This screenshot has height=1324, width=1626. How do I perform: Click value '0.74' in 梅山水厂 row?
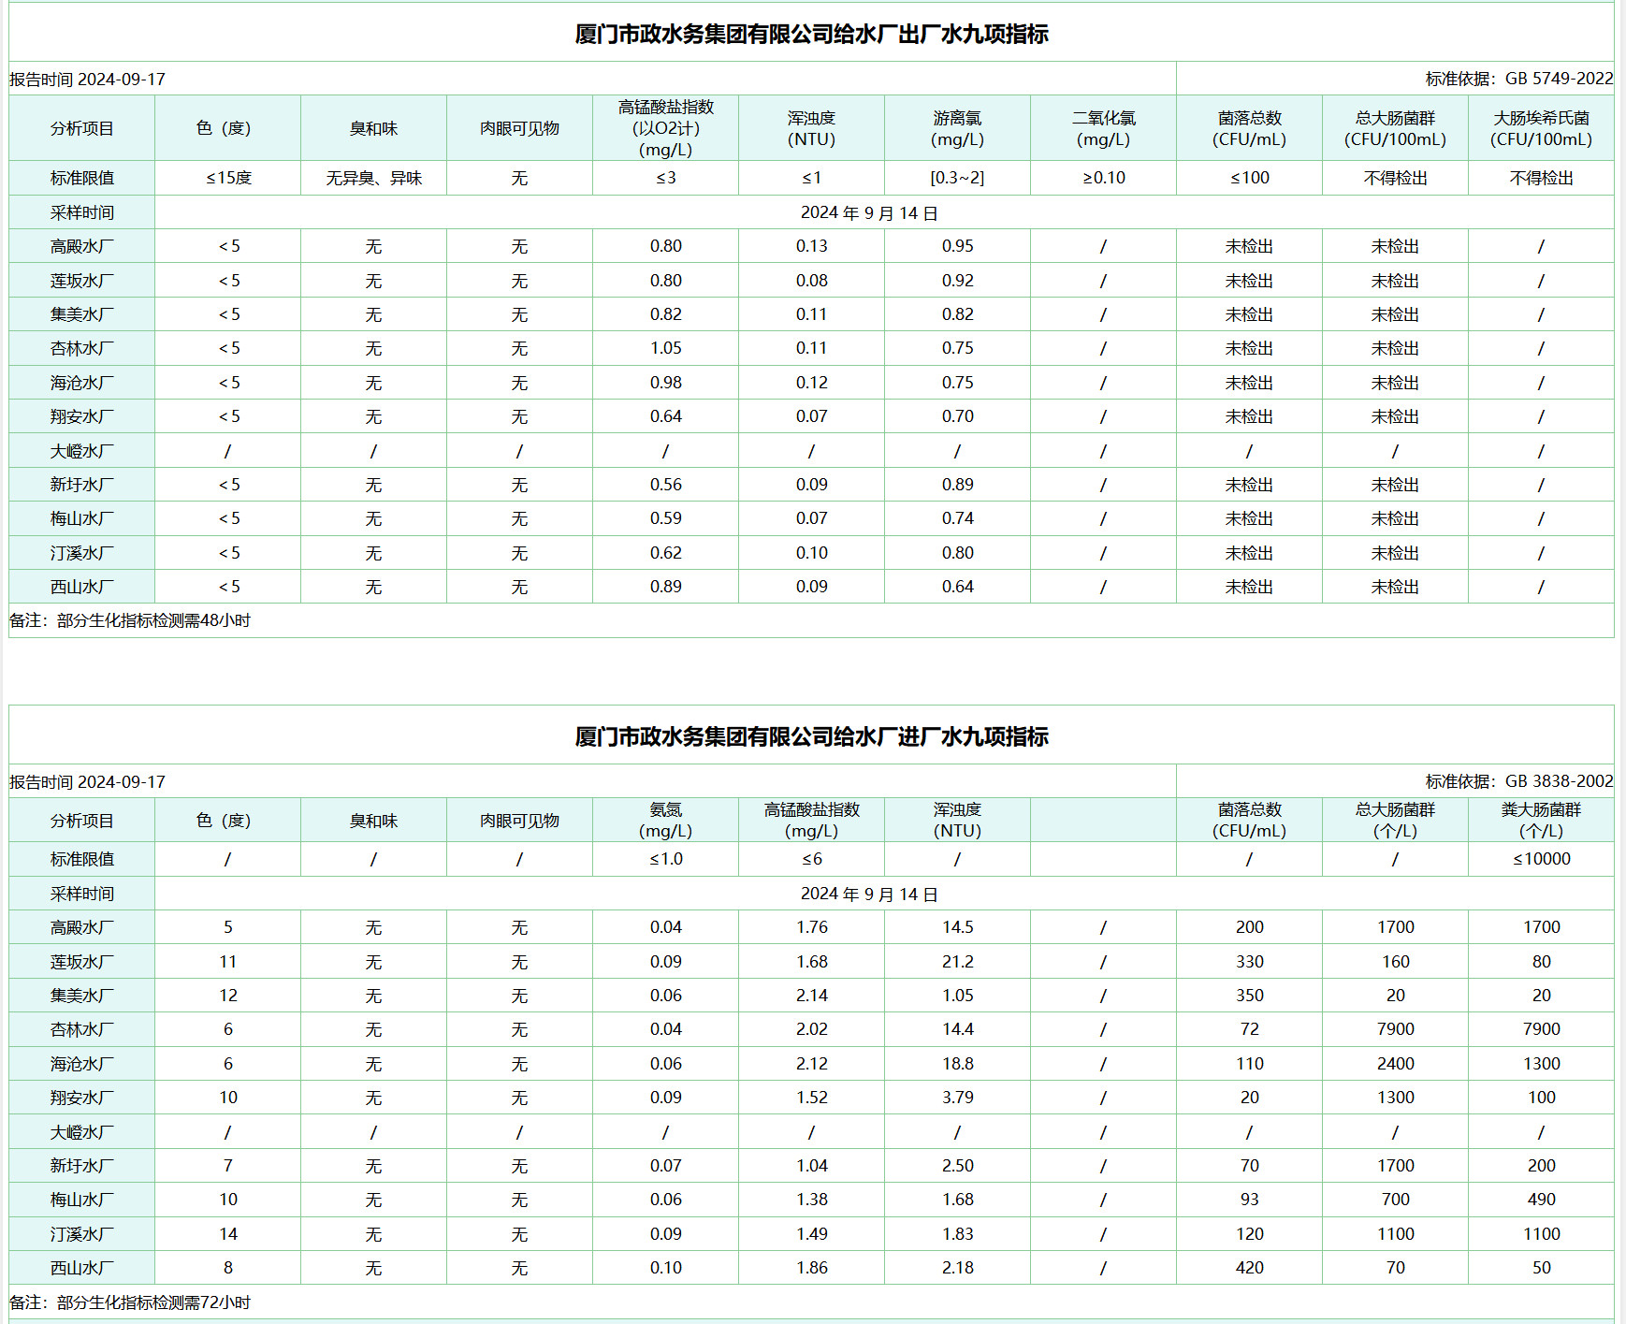[x=957, y=518]
